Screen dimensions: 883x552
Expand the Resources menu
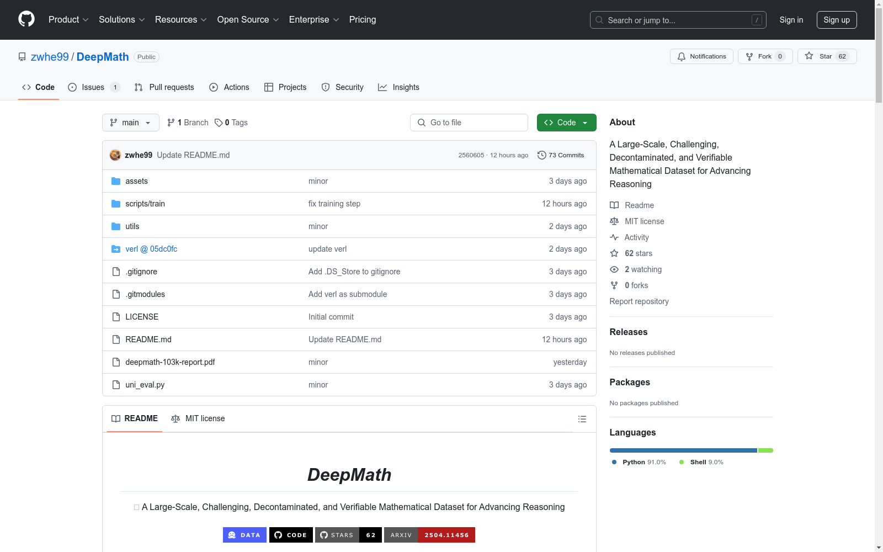(181, 20)
